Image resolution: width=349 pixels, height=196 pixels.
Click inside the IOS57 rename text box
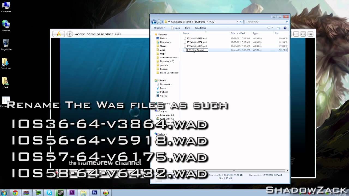pos(197,50)
